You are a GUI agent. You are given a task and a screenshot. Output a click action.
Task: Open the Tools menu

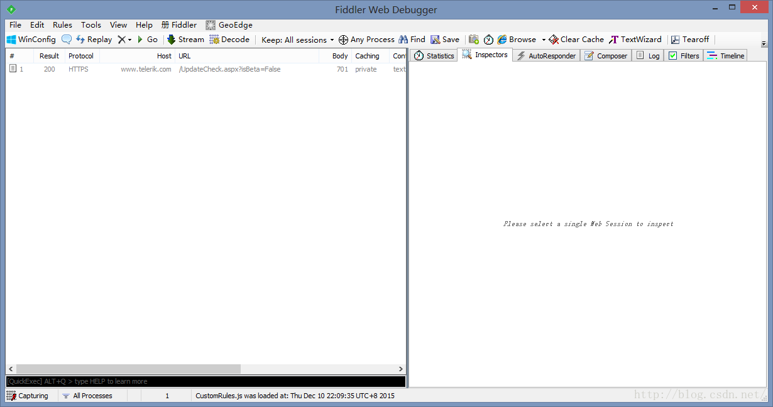(x=91, y=25)
